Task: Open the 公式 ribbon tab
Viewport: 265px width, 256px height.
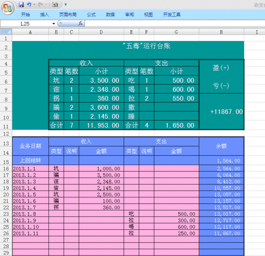Action: click(x=91, y=15)
